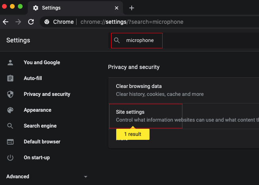Close the Settings tab
Viewport: 259px width, 185px height.
117,8
